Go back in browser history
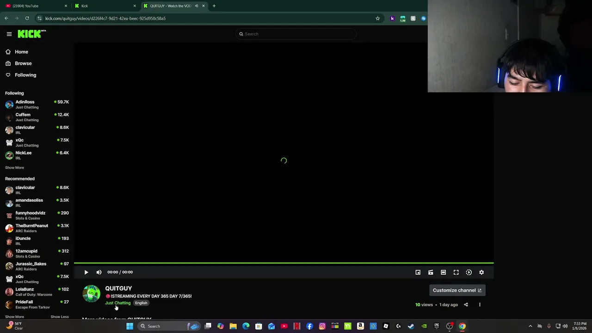The image size is (592, 333). click(6, 18)
